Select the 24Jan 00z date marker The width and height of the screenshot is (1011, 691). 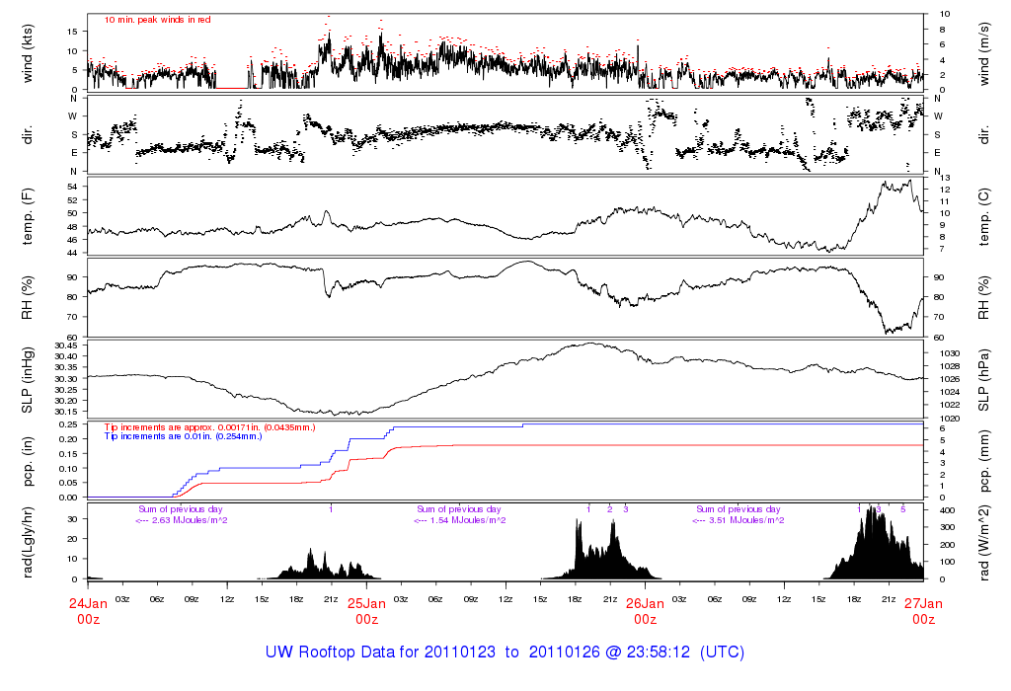coord(88,610)
